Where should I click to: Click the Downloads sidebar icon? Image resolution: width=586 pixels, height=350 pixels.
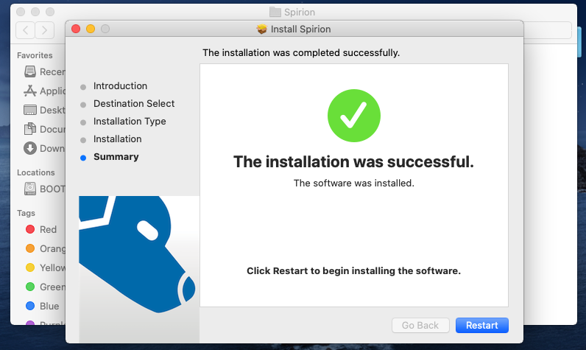point(30,148)
